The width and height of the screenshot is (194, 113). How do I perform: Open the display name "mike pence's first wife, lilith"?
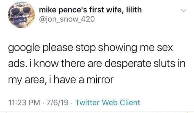(x=90, y=10)
